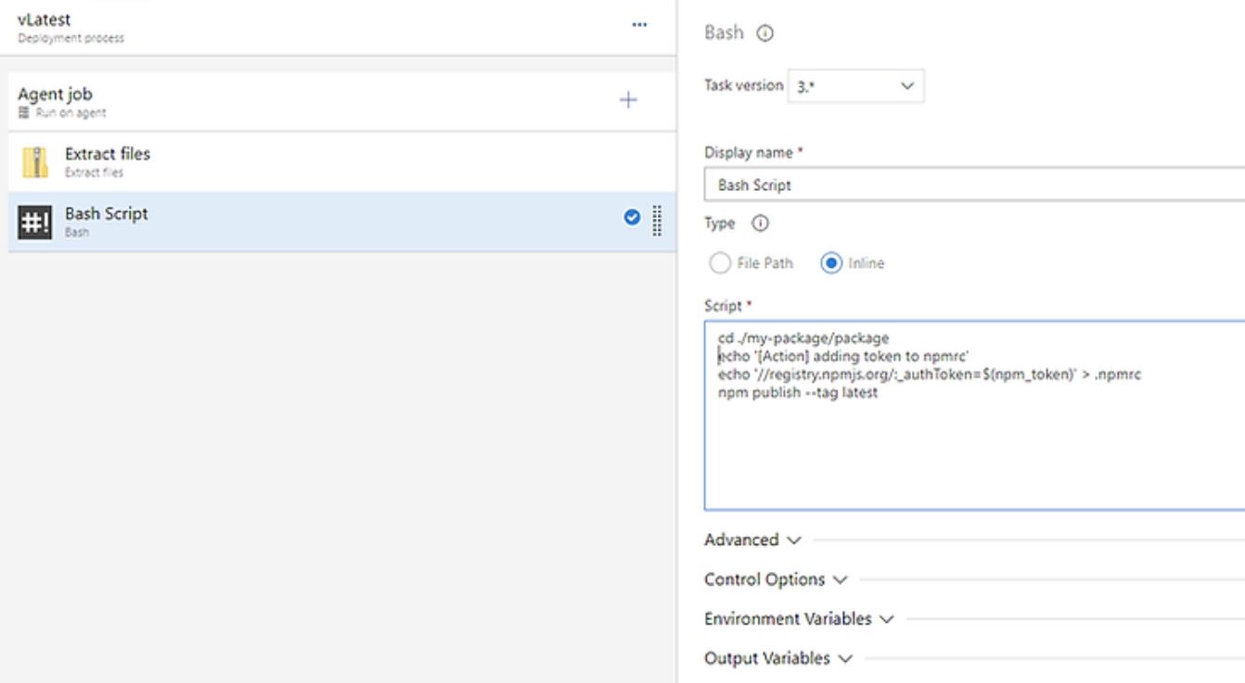
Task: Click the 'cd ./my-package/package' script line
Action: pos(803,338)
